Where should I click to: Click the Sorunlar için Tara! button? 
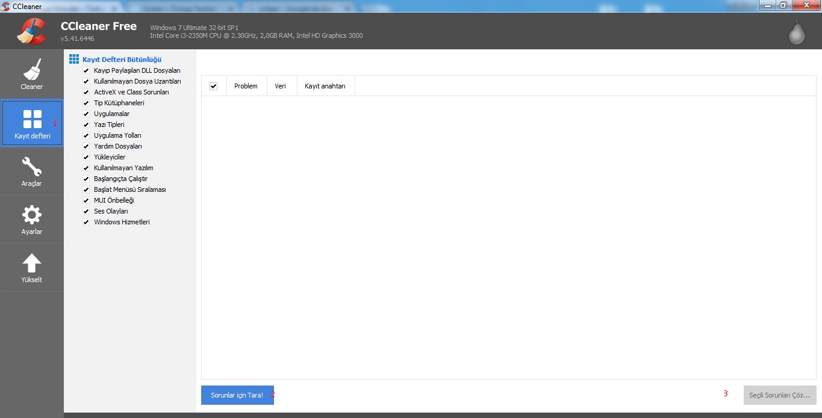237,395
